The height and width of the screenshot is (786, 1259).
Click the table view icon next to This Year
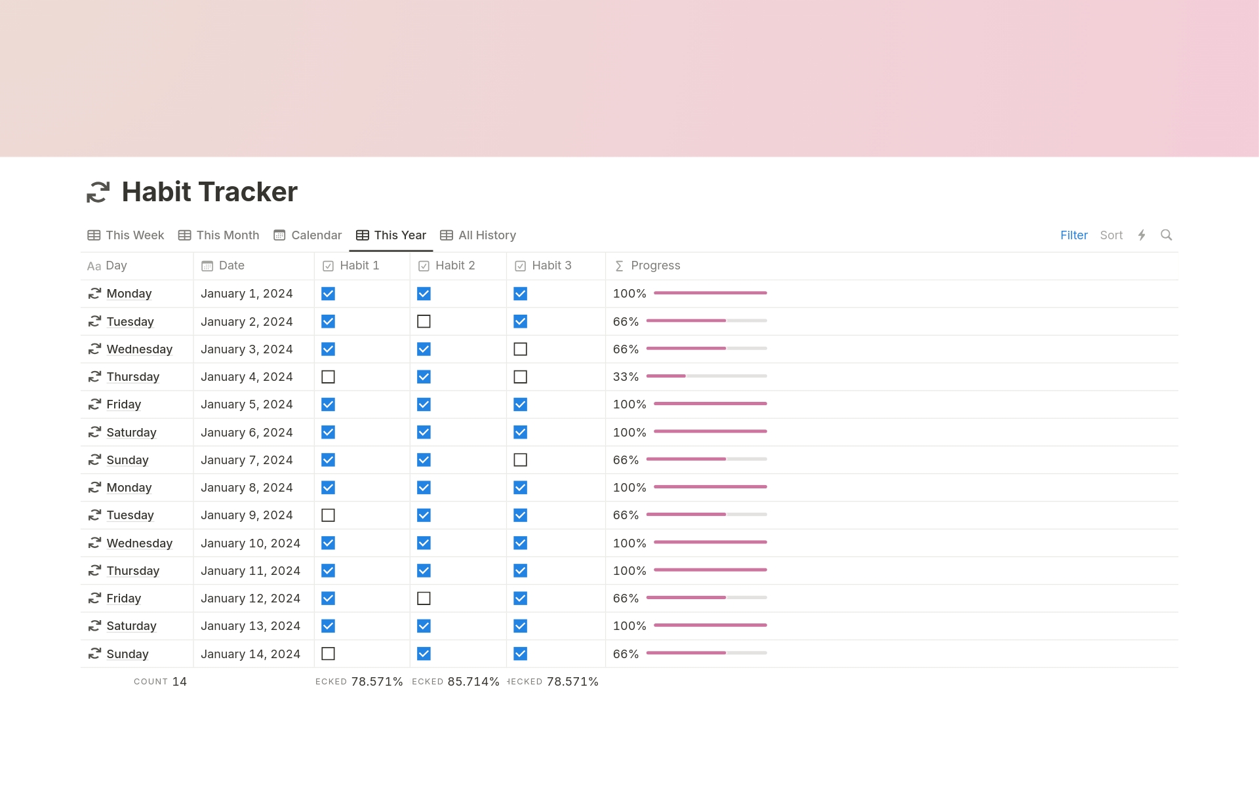pyautogui.click(x=364, y=235)
